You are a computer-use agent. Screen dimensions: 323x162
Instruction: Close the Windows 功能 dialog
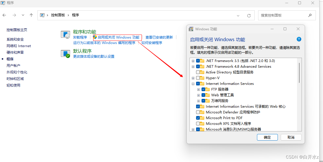[x=298, y=29]
